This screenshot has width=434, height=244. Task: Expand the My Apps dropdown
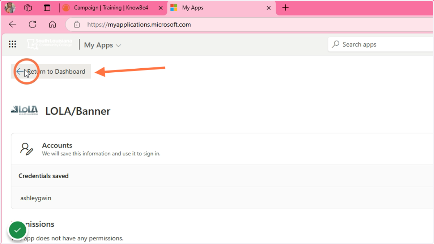click(102, 45)
